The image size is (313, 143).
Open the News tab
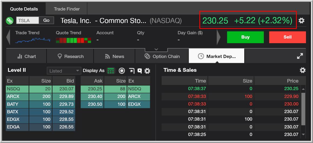tap(115, 56)
